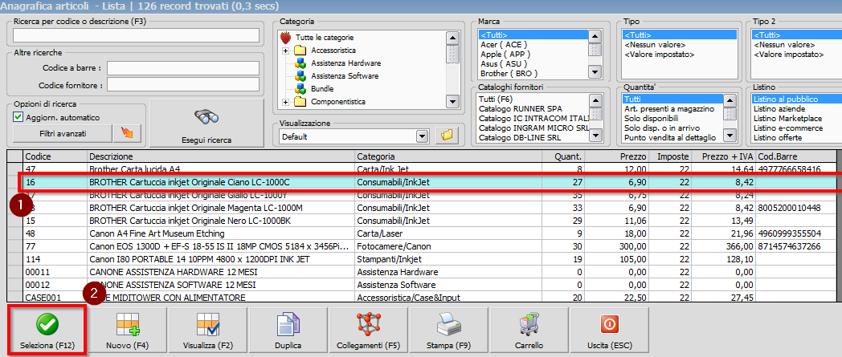Duplicate the article using Duplica
The image size is (842, 357).
click(x=288, y=331)
